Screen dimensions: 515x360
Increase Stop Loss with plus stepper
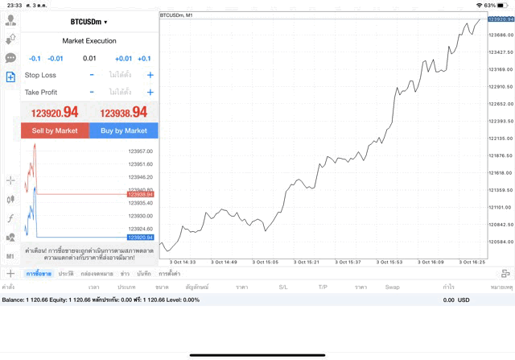coord(150,75)
